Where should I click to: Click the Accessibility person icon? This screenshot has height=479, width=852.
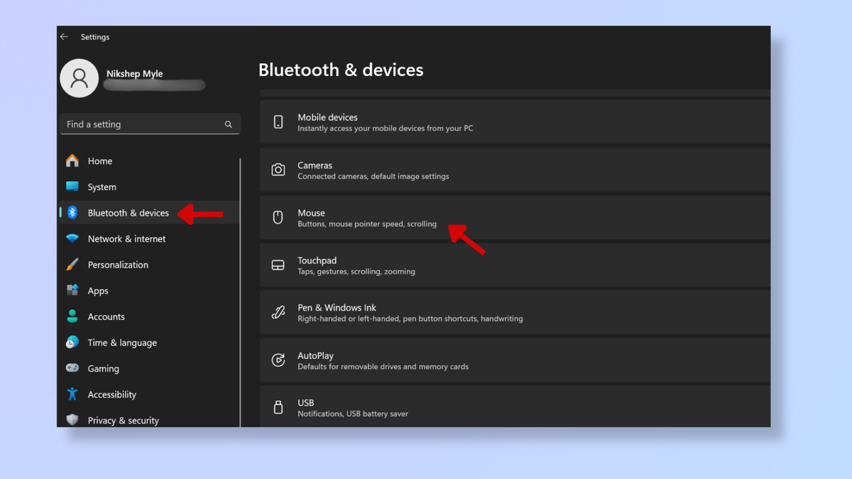73,394
